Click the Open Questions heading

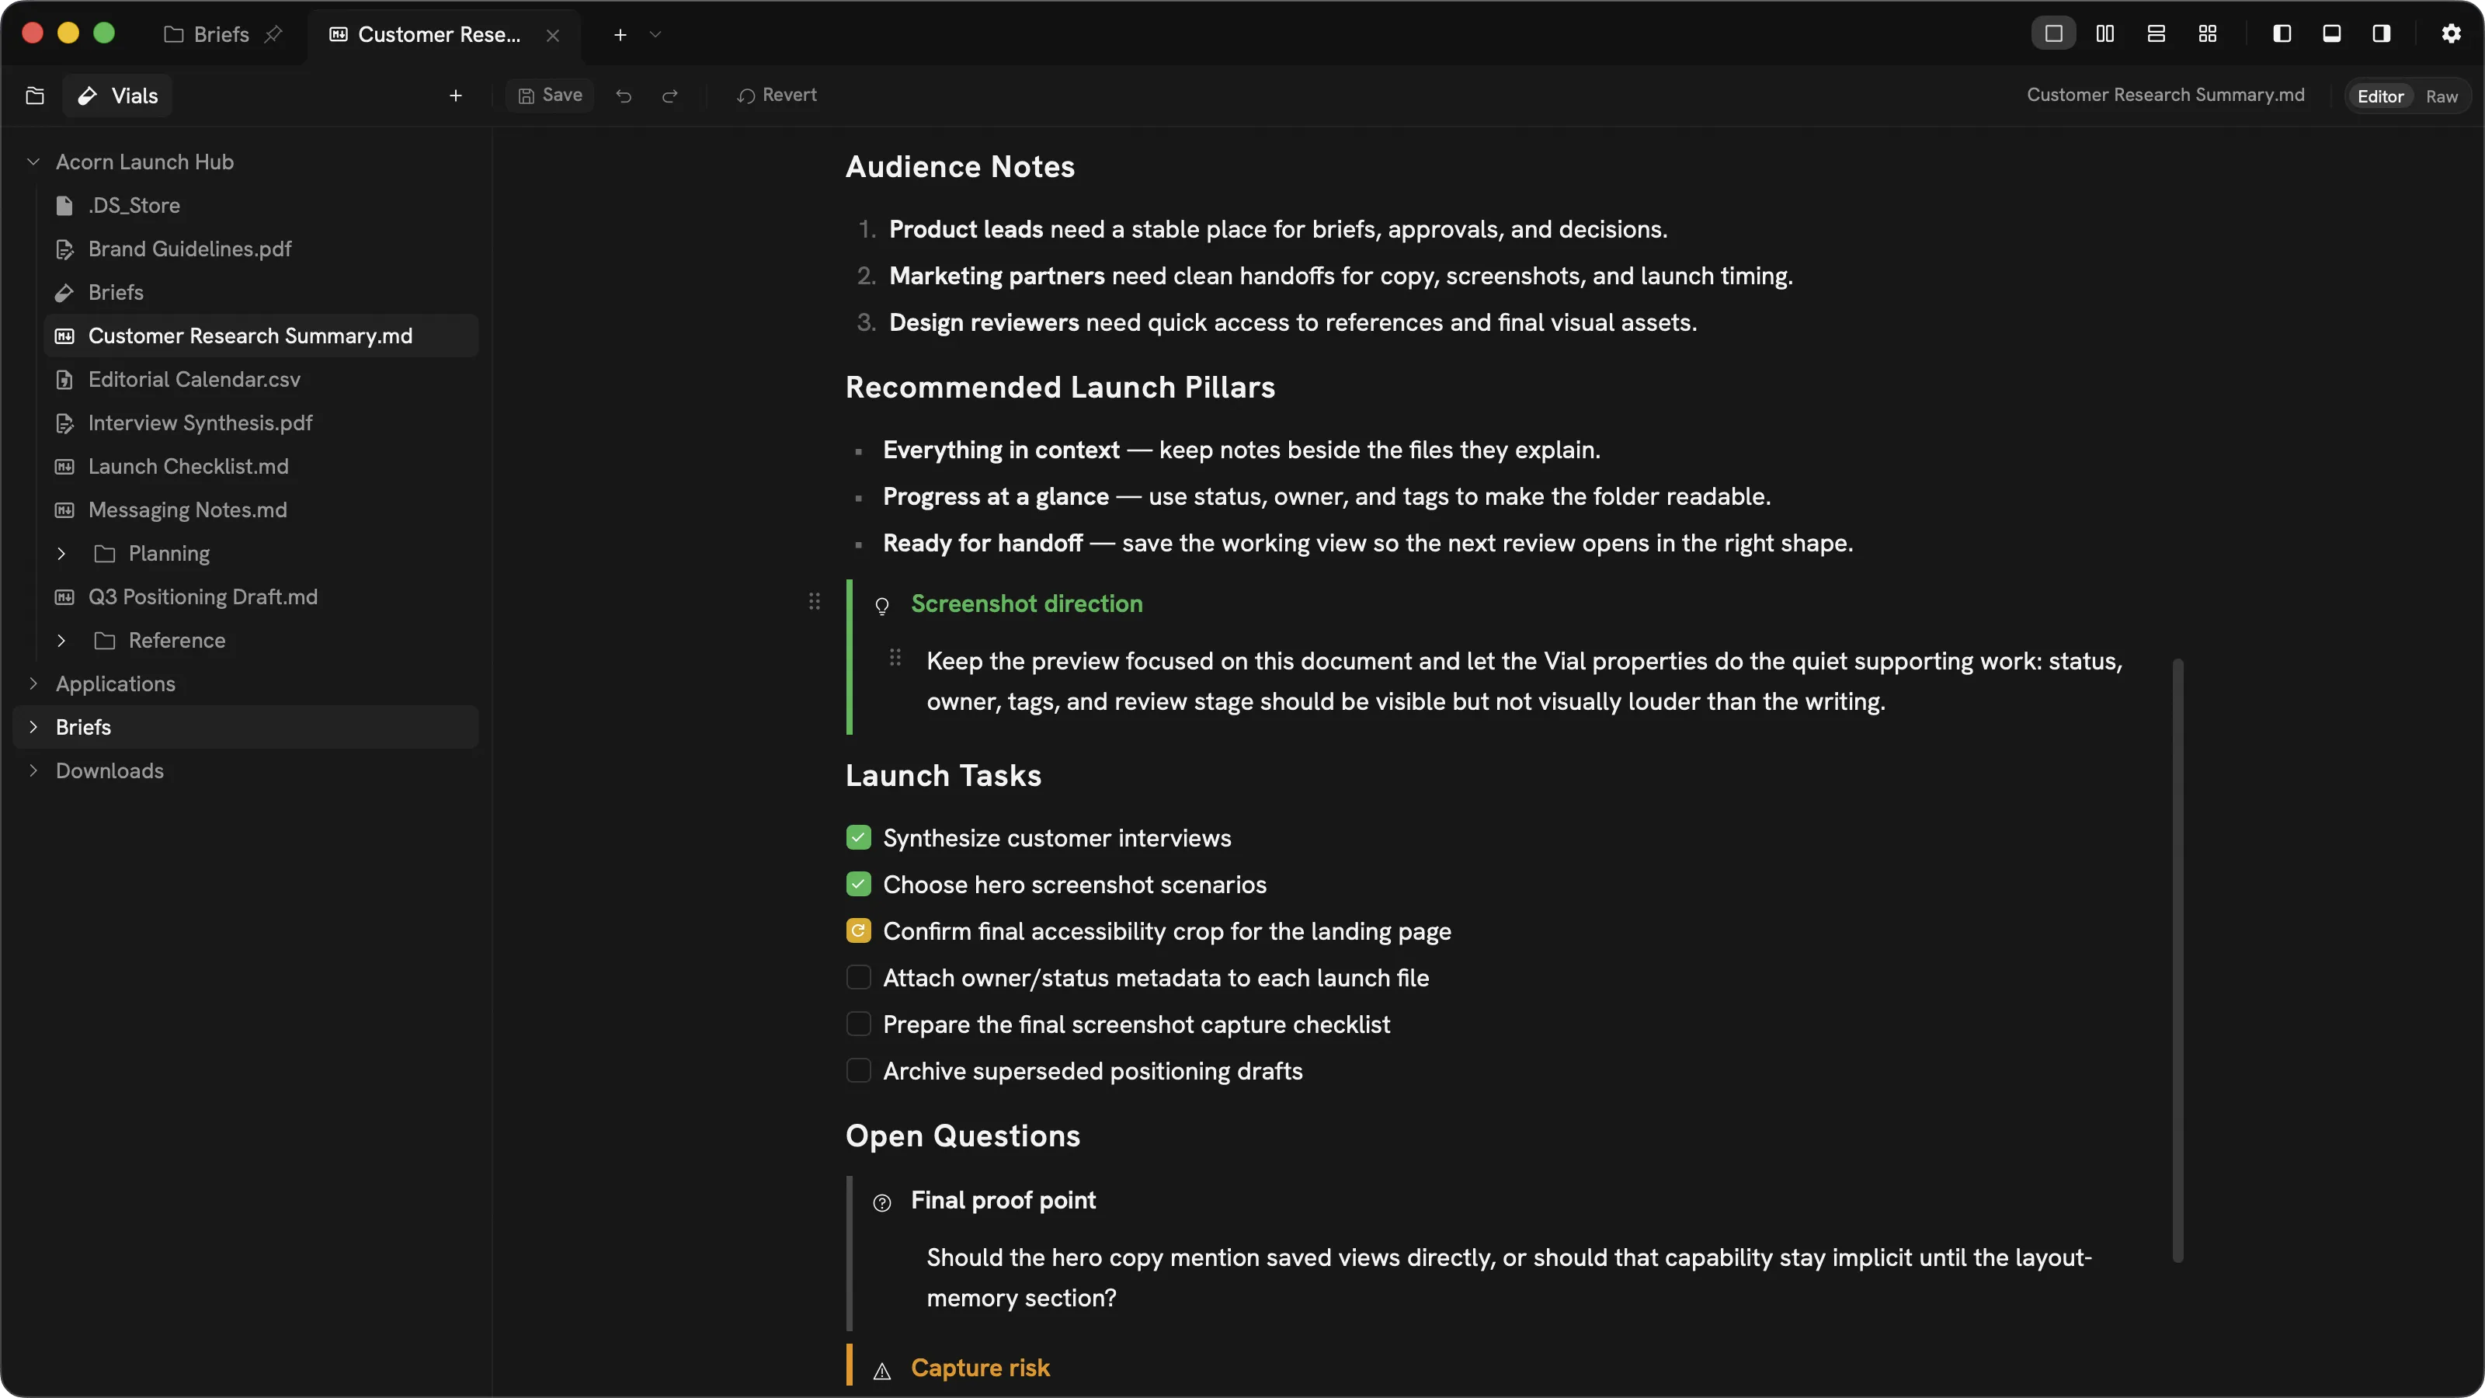coord(963,1136)
